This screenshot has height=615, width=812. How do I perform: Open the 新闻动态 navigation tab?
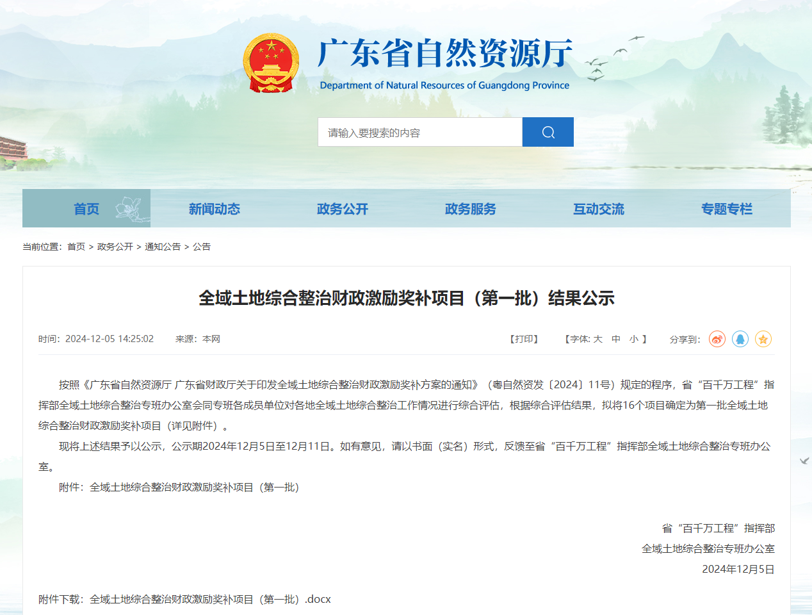click(215, 208)
